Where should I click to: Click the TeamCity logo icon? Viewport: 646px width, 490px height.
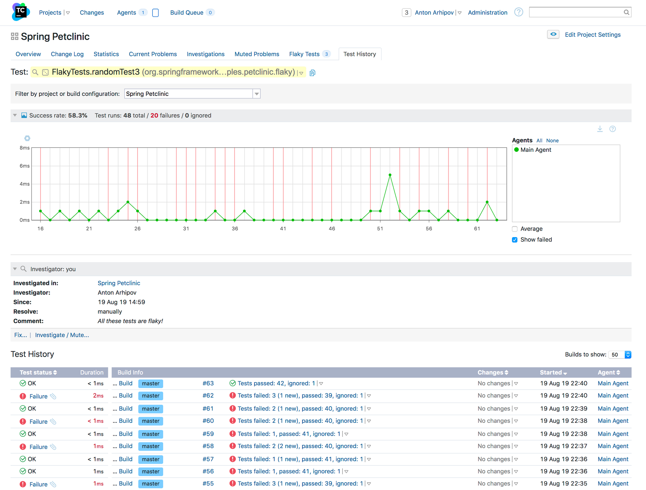pyautogui.click(x=21, y=12)
